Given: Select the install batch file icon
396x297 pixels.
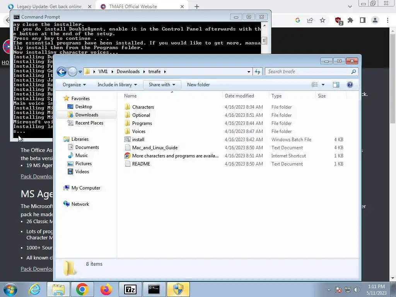Looking at the screenshot, I should coord(128,139).
